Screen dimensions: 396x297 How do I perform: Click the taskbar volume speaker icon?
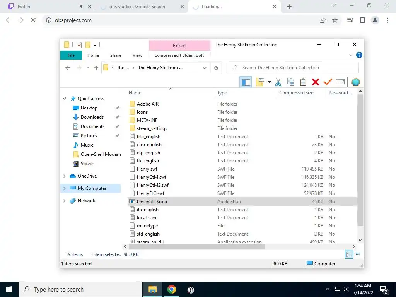click(346, 289)
